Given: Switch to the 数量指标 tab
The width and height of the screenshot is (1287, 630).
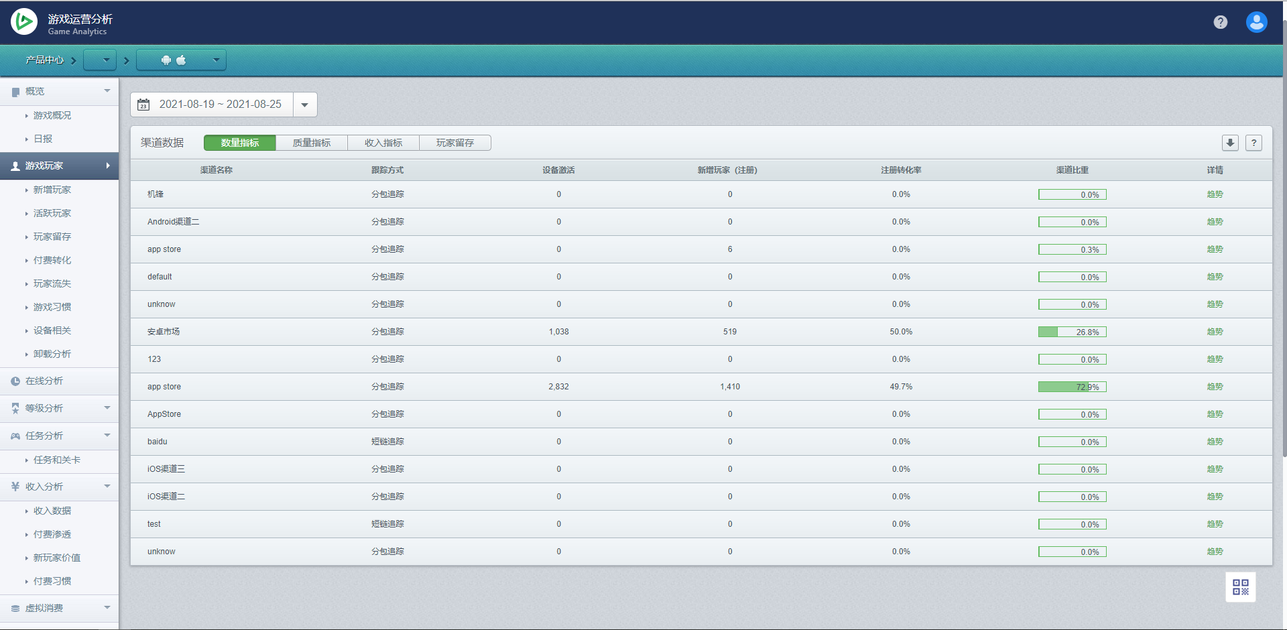Looking at the screenshot, I should (240, 143).
